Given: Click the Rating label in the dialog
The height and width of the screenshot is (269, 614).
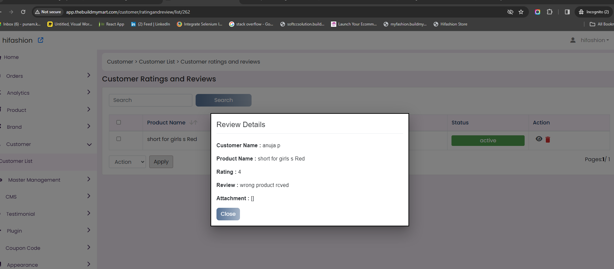Looking at the screenshot, I should (226, 172).
